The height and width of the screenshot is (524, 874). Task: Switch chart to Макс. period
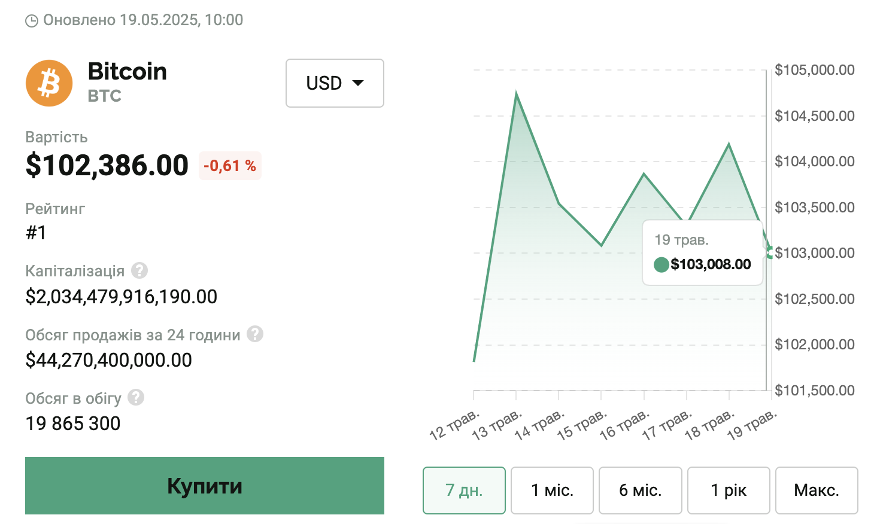pos(817,491)
